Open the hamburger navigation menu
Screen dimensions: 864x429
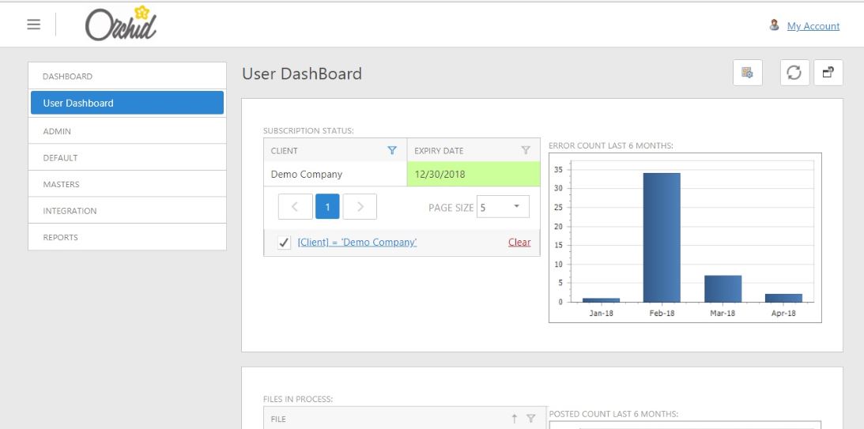click(33, 26)
